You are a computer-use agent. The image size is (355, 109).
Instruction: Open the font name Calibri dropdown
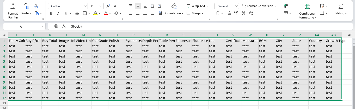pyautogui.click(x=85, y=6)
